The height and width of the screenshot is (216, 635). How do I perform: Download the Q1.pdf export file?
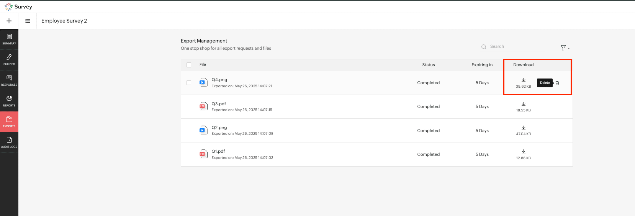[x=523, y=152]
